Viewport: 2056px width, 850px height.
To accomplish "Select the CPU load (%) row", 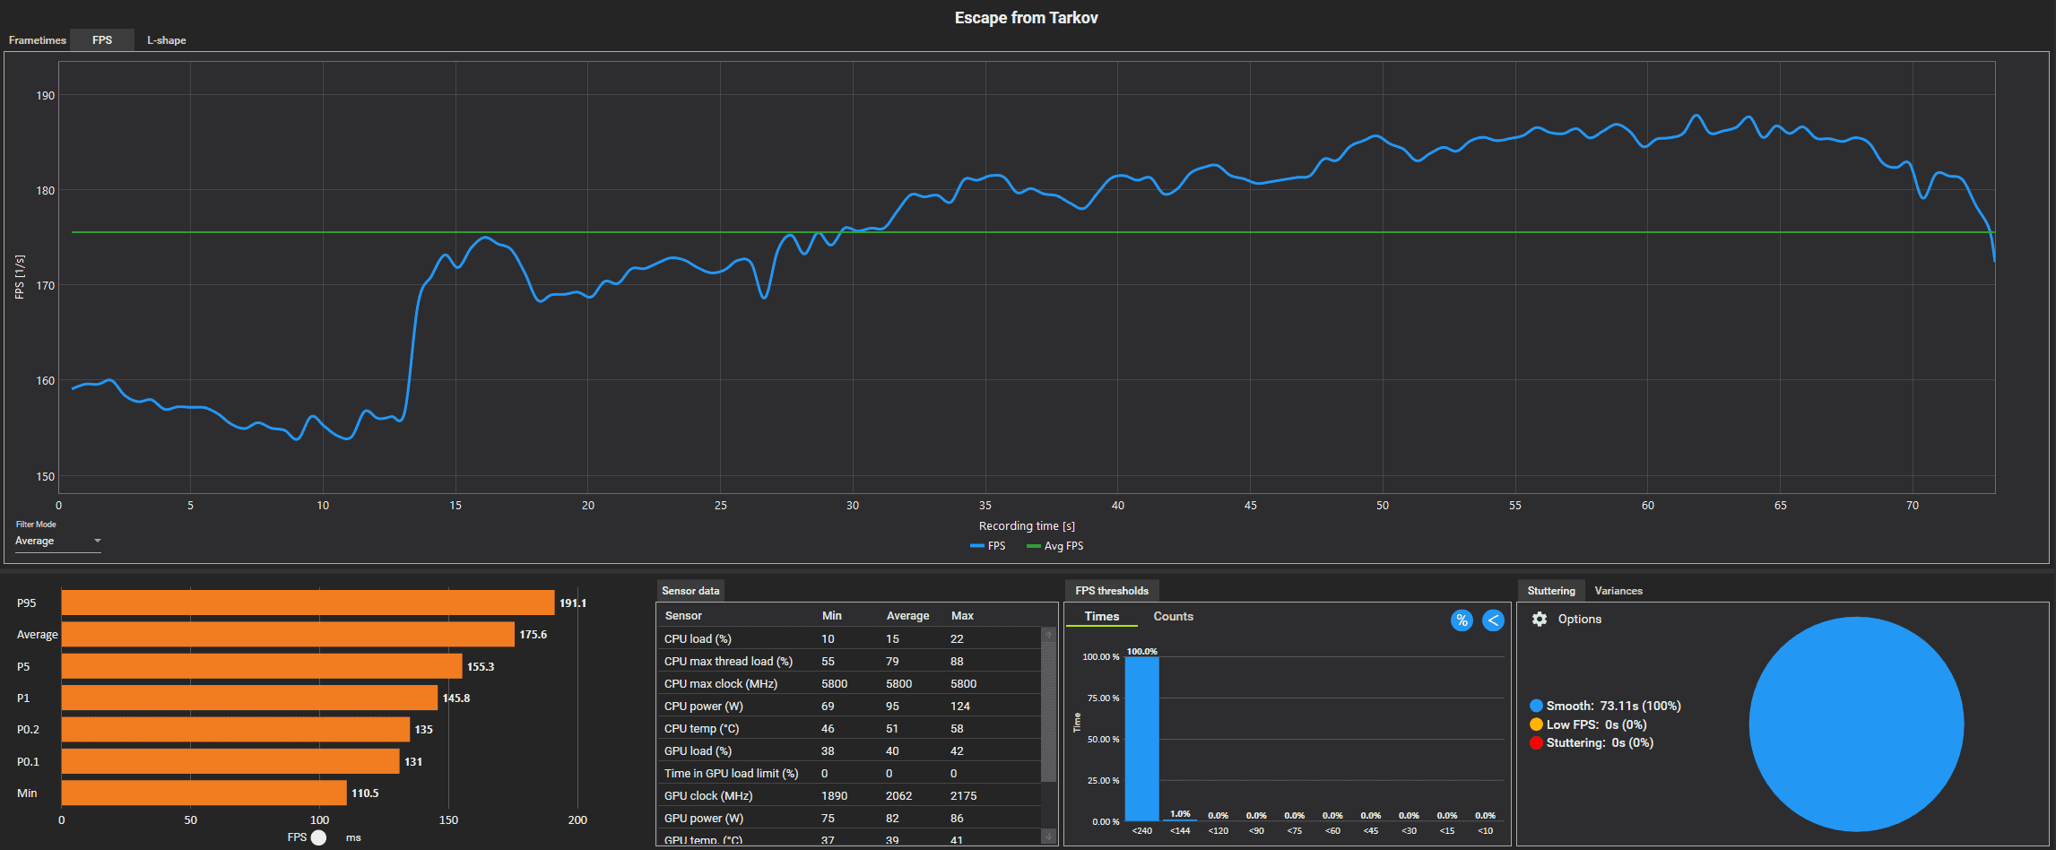I will 849,638.
